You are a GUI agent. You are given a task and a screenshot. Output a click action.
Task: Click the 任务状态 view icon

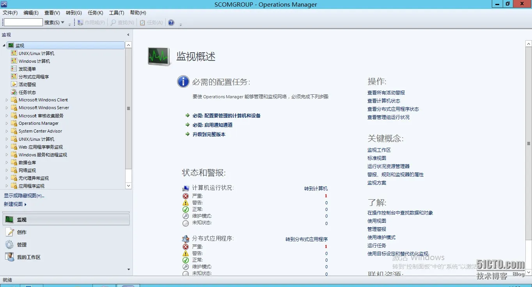(x=14, y=92)
